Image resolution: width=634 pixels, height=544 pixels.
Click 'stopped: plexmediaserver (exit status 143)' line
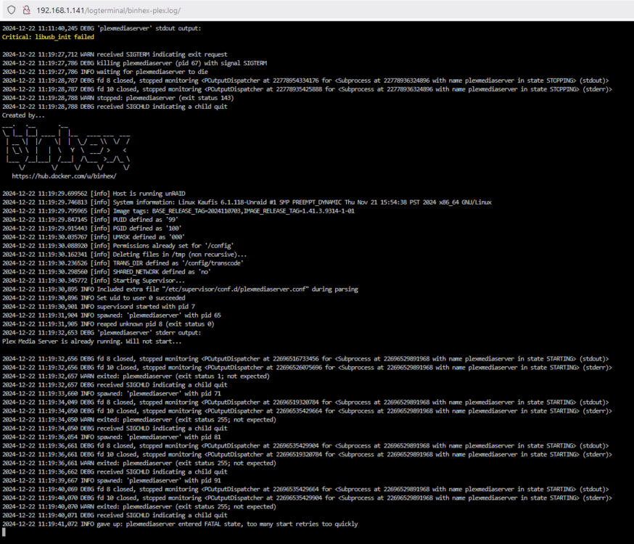[x=118, y=98]
